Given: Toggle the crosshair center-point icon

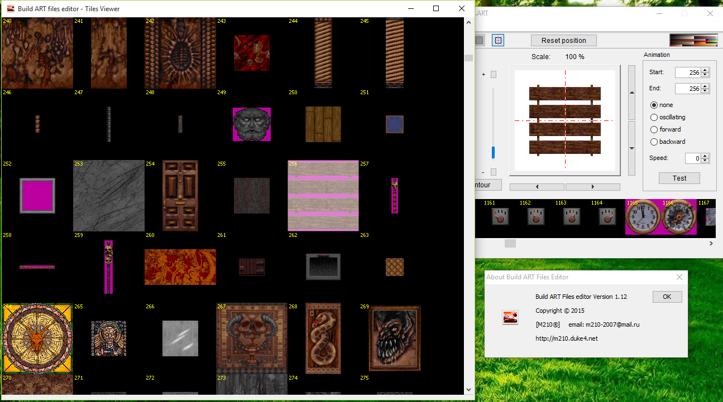Looking at the screenshot, I should (x=498, y=40).
